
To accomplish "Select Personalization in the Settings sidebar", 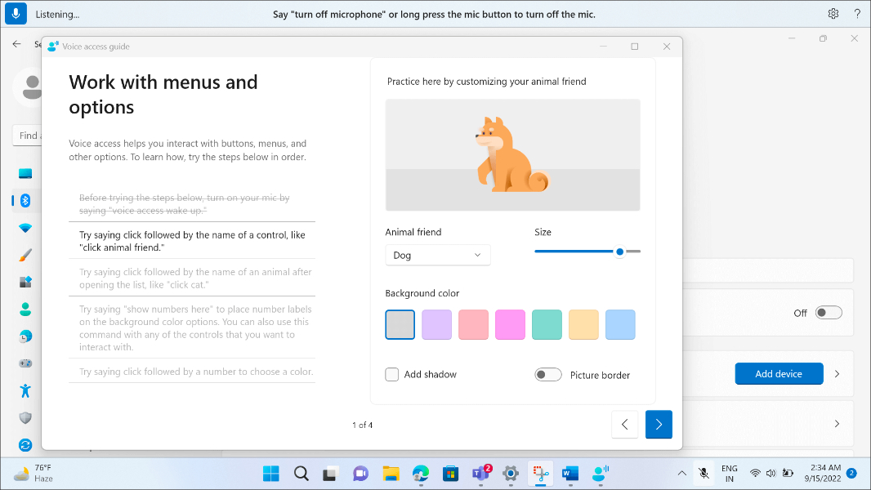I will tap(25, 255).
